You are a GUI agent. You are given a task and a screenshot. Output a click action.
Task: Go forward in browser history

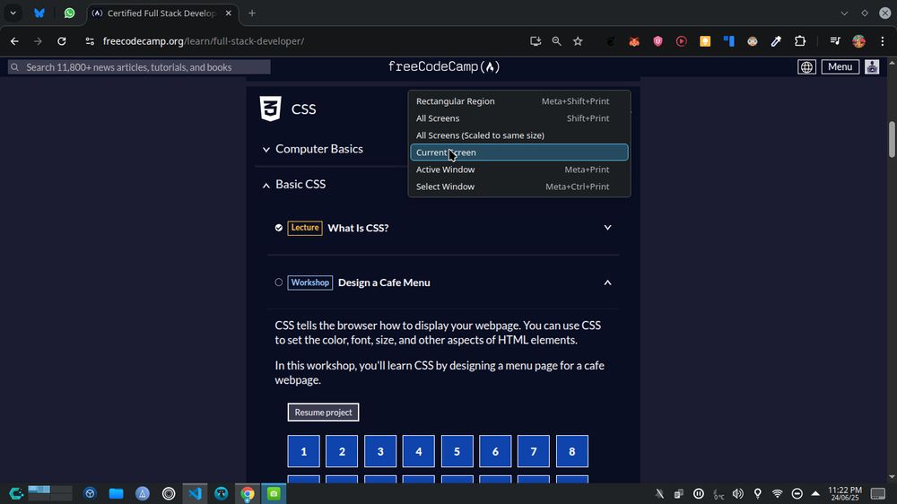(38, 41)
